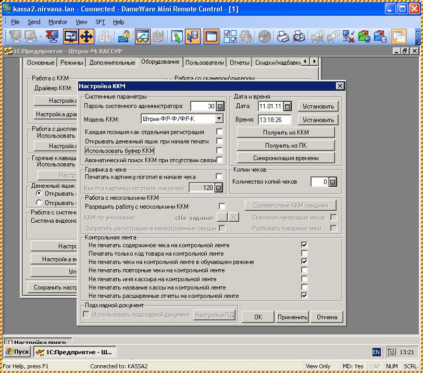Click the green folder transfer icon
The height and width of the screenshot is (373, 423).
364,37
